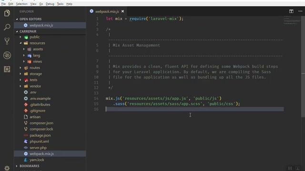Expand the assets folder arrow
Viewport: 305px width, 171px height.
tap(24, 49)
